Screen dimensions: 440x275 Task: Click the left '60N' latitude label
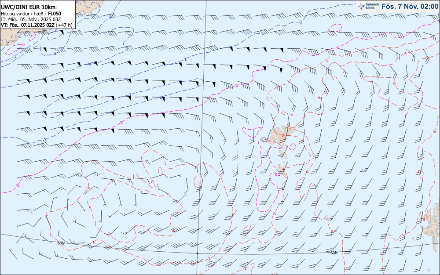click(61, 243)
